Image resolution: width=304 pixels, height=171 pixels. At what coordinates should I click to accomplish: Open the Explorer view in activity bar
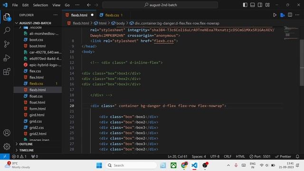tap(7, 17)
